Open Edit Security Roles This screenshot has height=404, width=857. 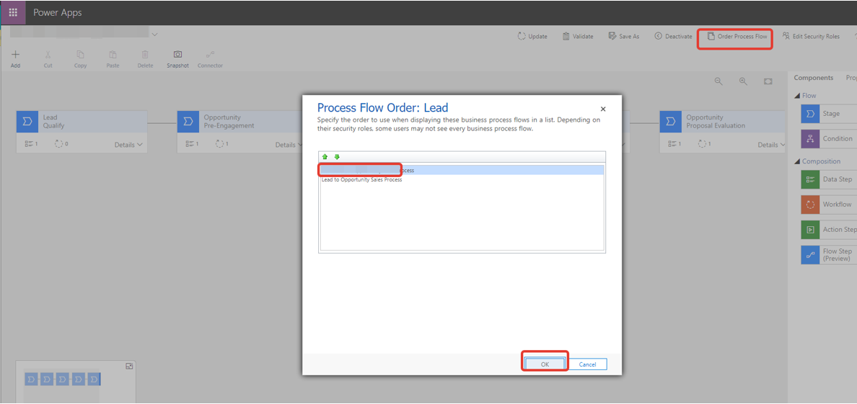811,36
